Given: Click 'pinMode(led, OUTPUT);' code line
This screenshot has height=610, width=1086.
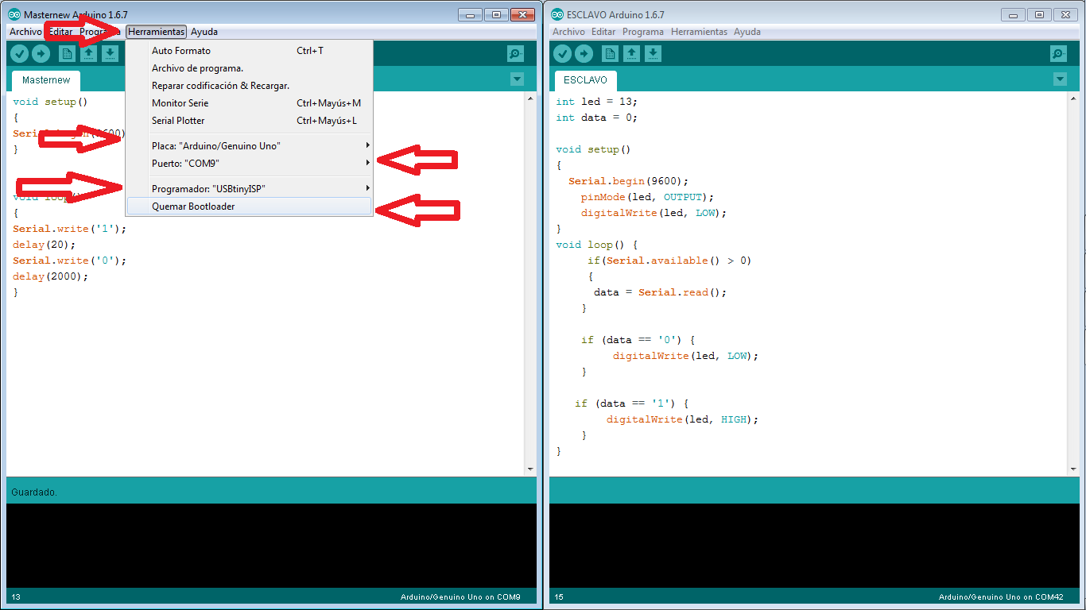Looking at the screenshot, I should click(x=648, y=197).
